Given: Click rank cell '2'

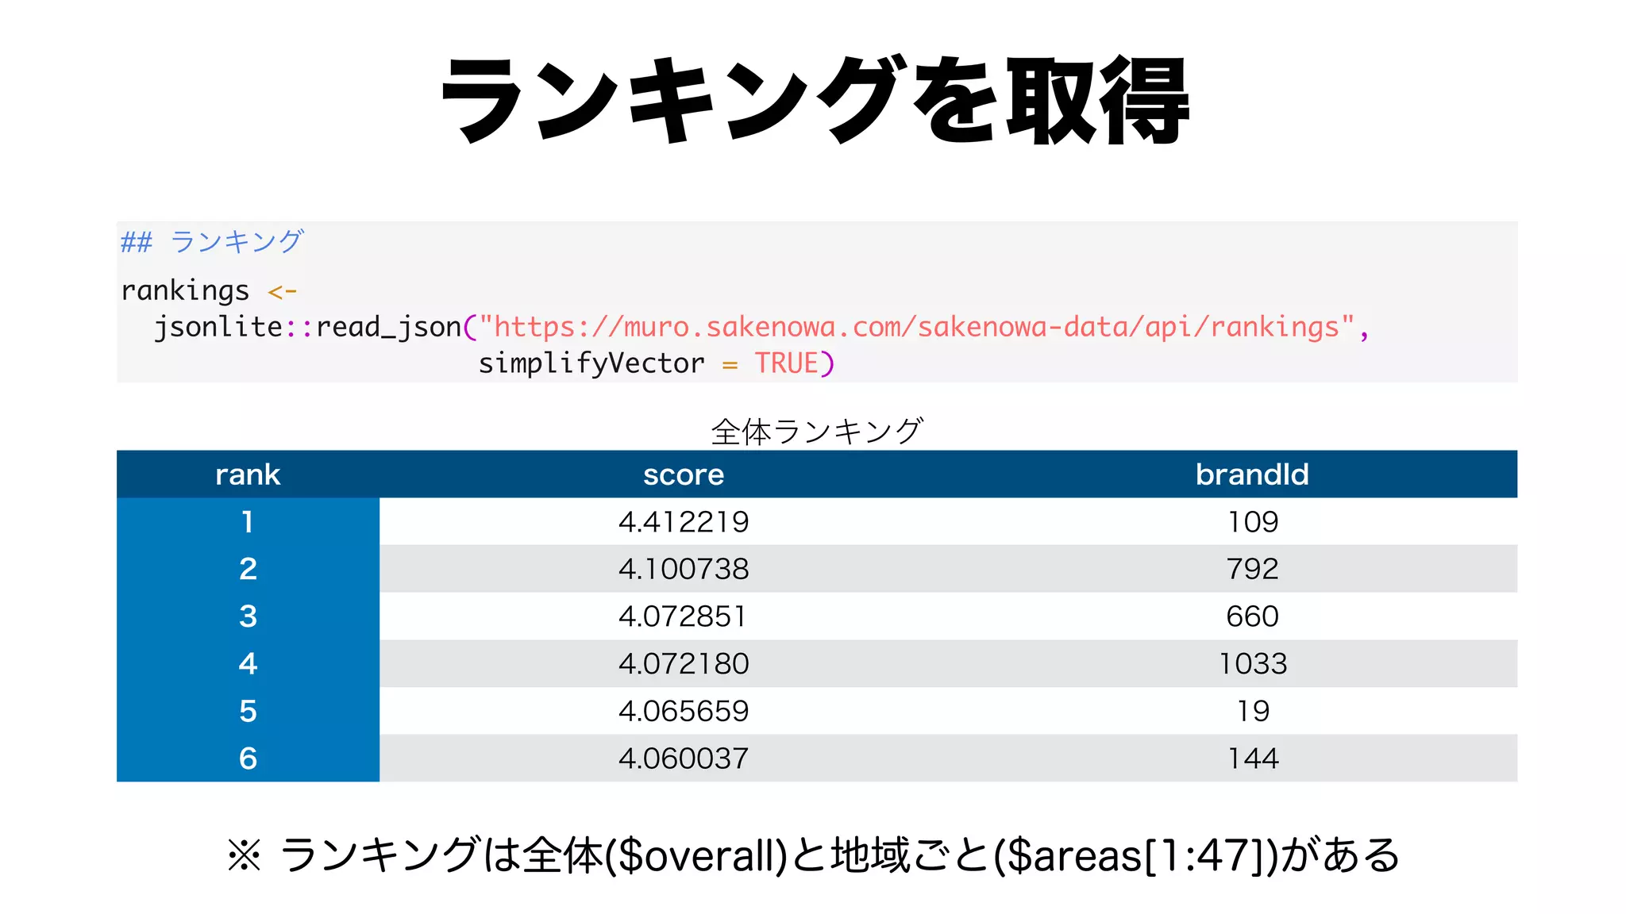Looking at the screenshot, I should coord(248,569).
